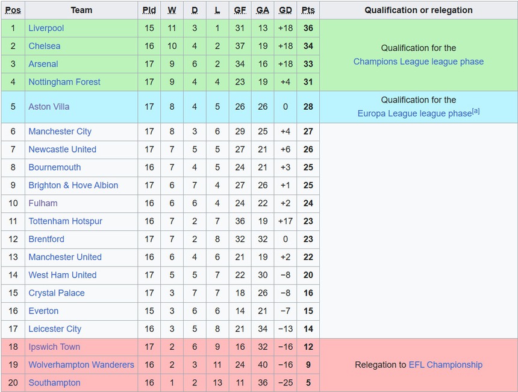Go to the Bournemouth team page

point(54,168)
